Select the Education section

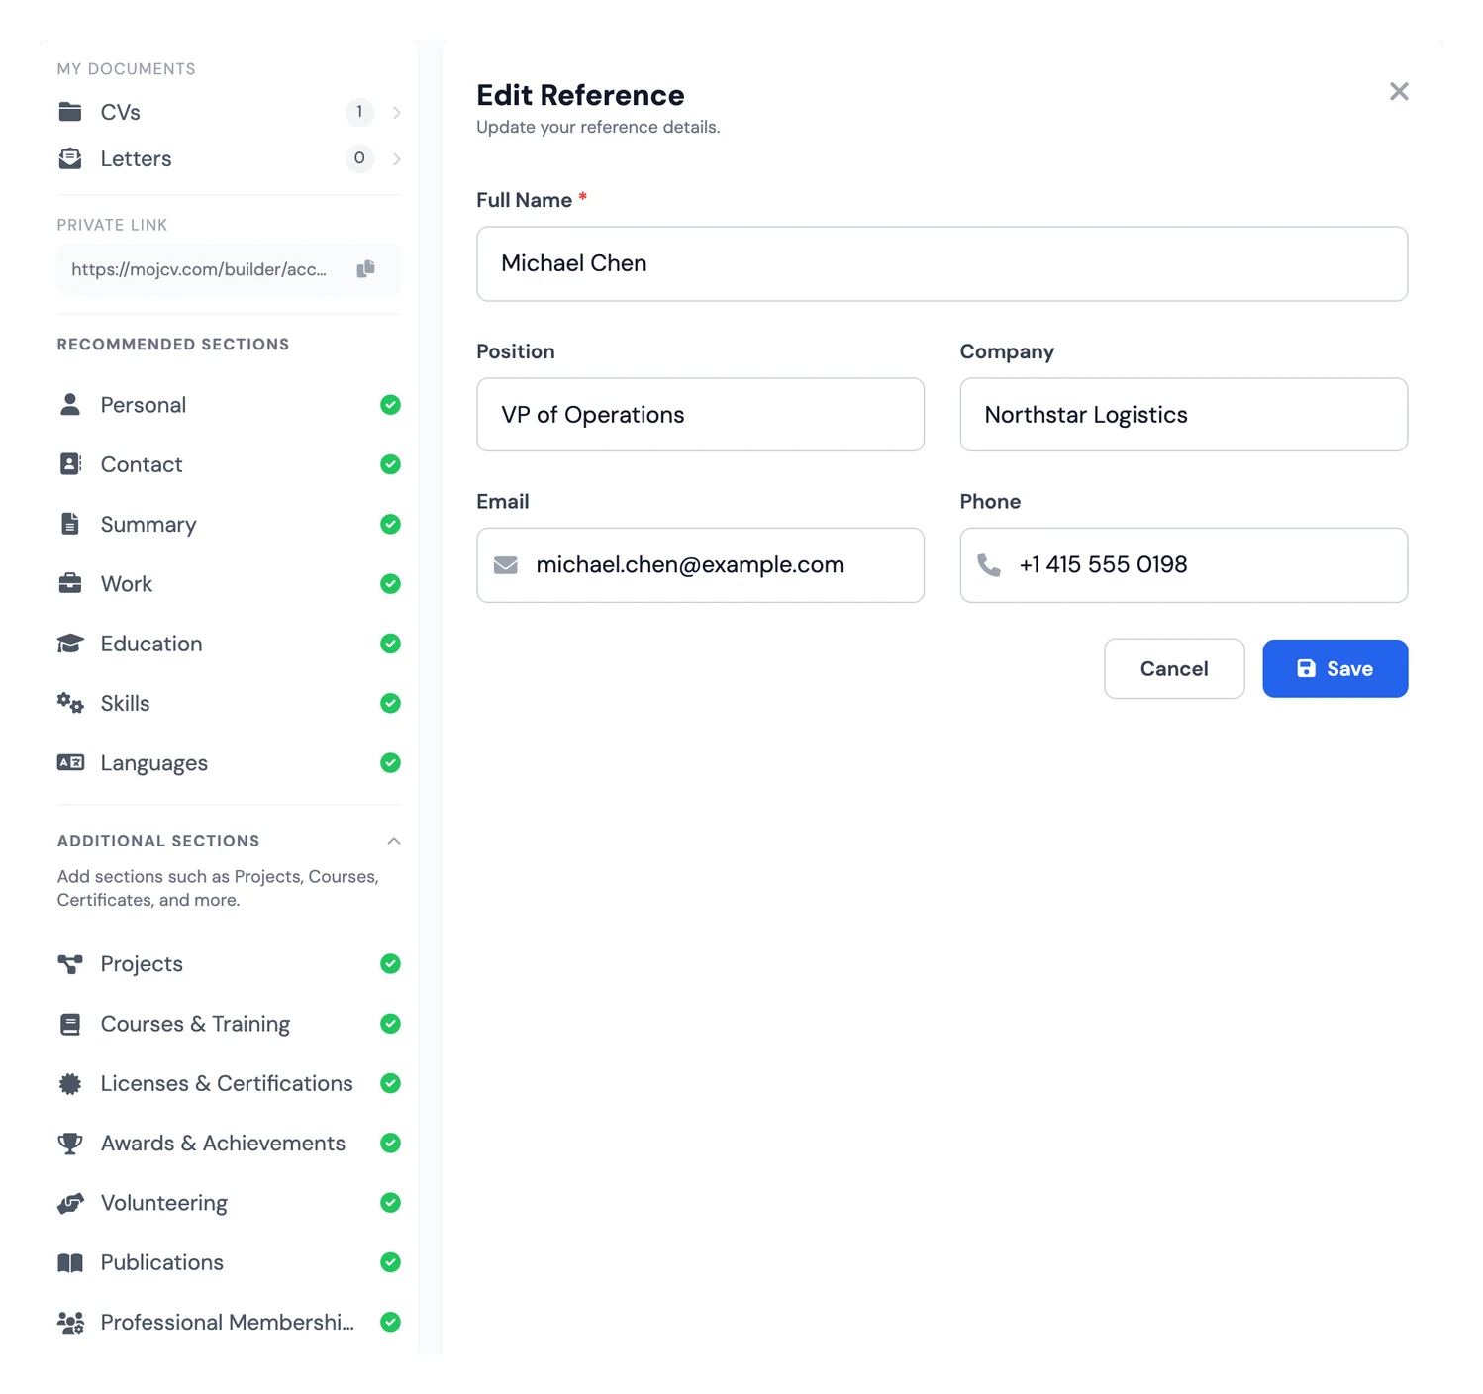(229, 644)
